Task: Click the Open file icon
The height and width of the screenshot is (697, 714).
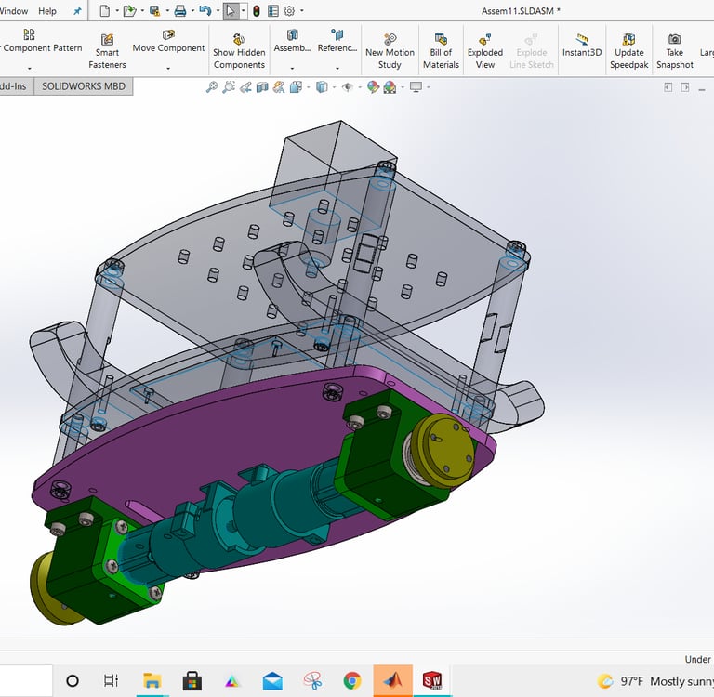Action: [130, 11]
